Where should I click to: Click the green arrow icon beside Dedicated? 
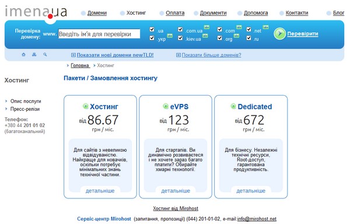(x=233, y=106)
